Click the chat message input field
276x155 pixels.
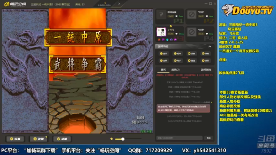pos(179,138)
